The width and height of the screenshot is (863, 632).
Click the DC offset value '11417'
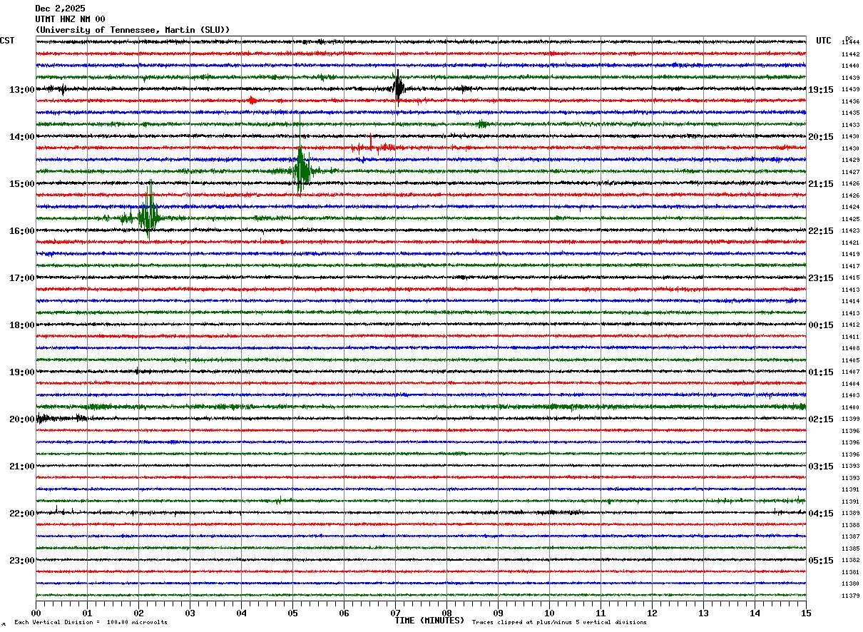click(850, 266)
